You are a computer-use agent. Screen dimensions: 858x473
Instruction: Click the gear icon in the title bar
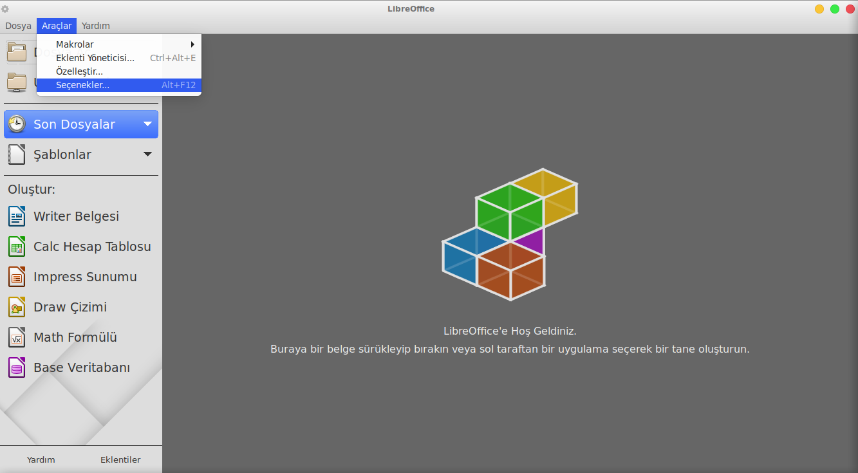point(5,9)
